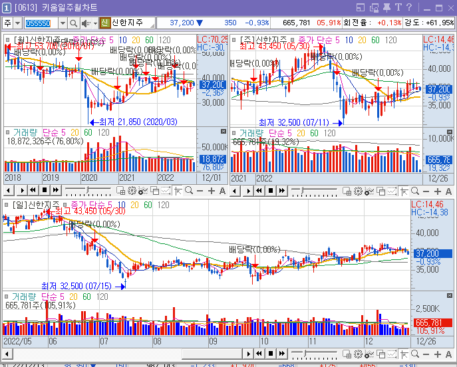Click the 강도 +61.95% value
The image size is (457, 367).
(x=440, y=23)
